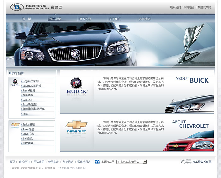Click footer 首页 link

pos(12,162)
